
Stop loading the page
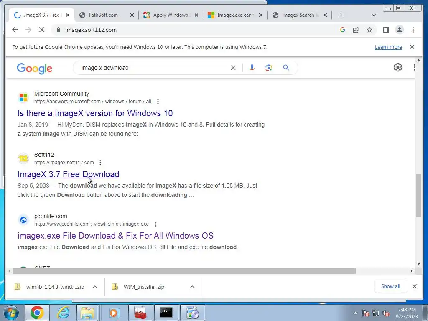pyautogui.click(x=42, y=30)
